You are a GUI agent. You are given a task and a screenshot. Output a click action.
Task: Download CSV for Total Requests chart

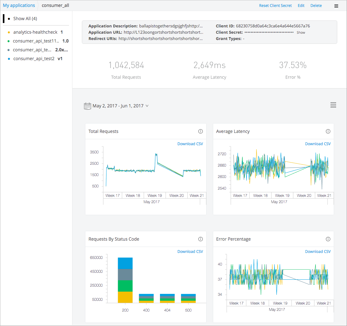[190, 144]
